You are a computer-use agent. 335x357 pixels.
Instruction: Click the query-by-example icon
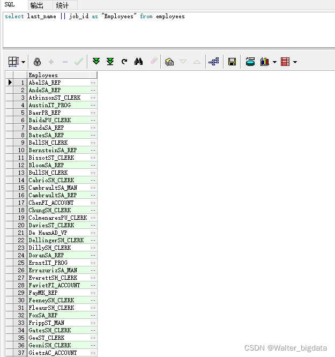coord(169,62)
